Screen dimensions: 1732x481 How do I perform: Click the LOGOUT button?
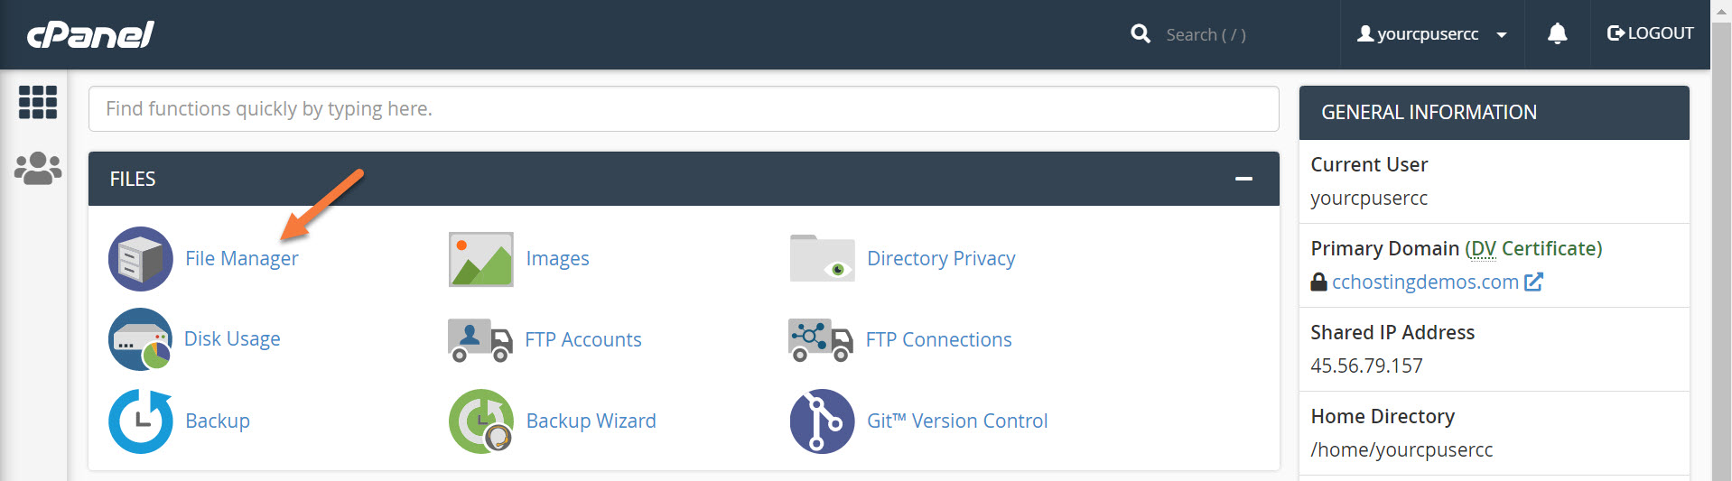1650,33
